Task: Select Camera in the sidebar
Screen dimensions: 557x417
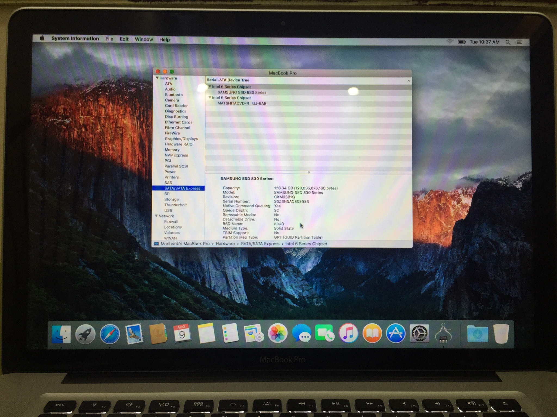Action: point(172,100)
